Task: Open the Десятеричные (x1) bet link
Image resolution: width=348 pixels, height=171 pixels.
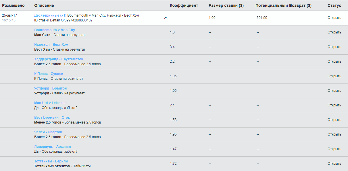Action: (50, 15)
